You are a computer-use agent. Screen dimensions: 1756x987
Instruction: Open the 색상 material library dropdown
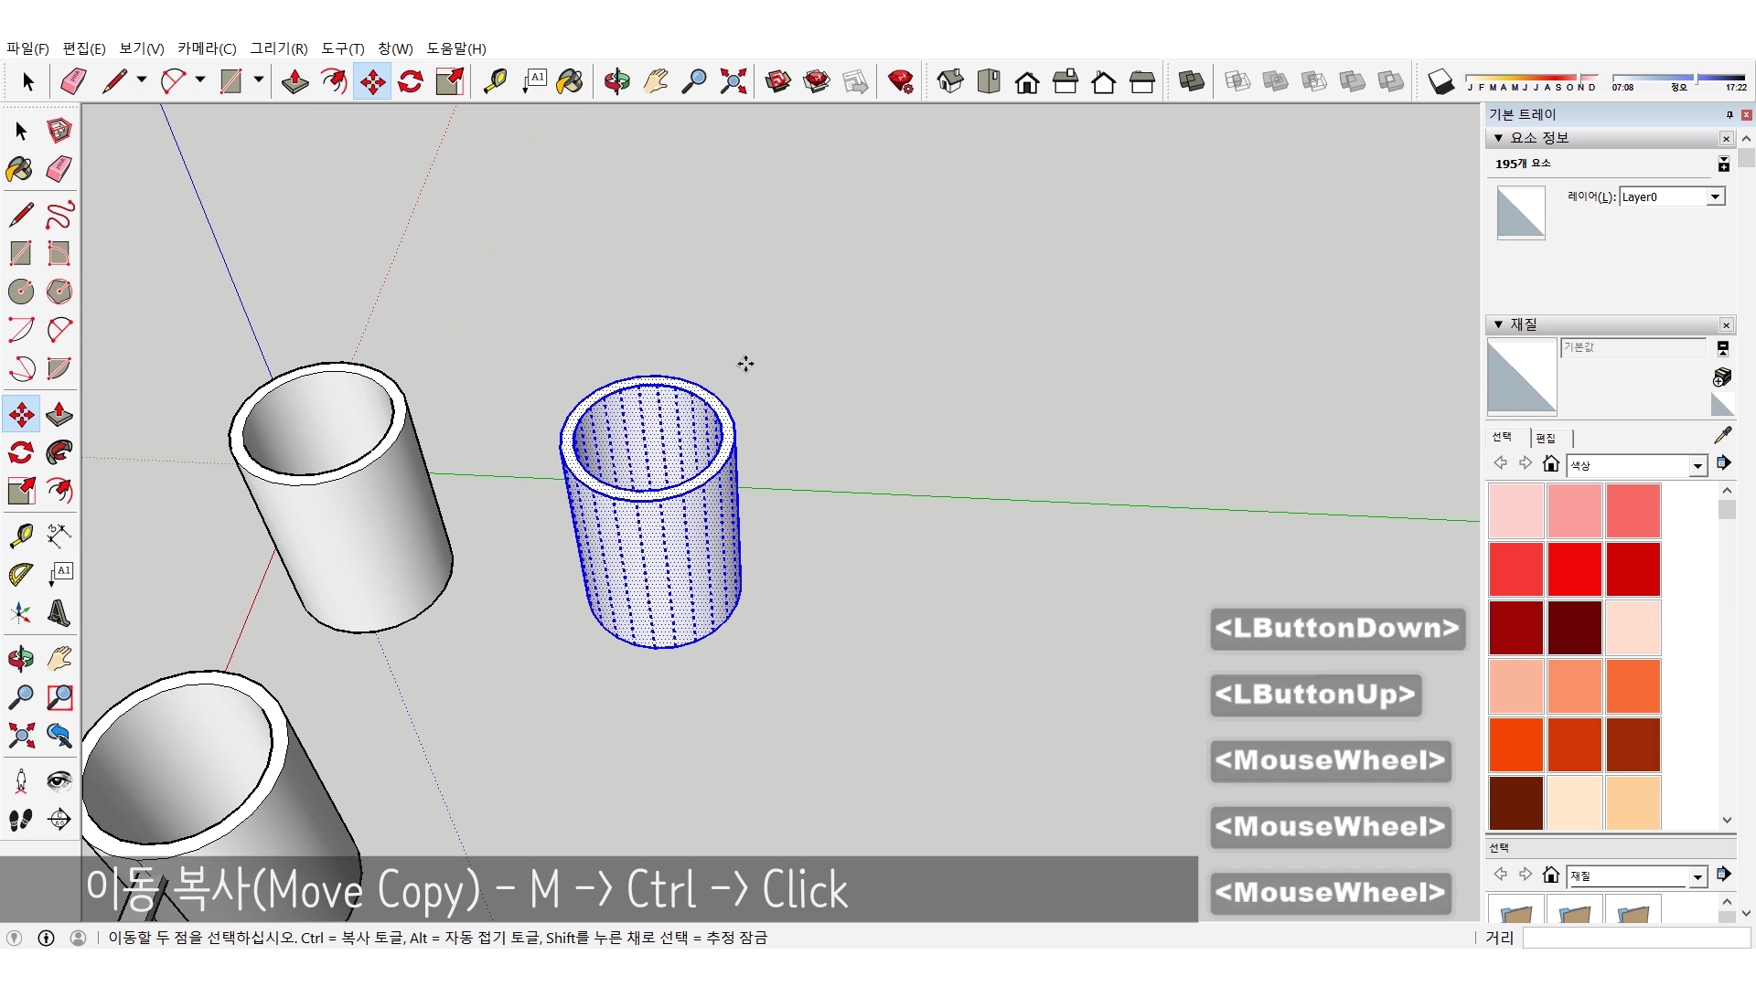[x=1697, y=466]
